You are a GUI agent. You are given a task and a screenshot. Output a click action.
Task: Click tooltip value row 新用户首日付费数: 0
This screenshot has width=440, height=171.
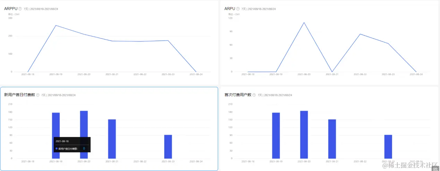[70, 148]
